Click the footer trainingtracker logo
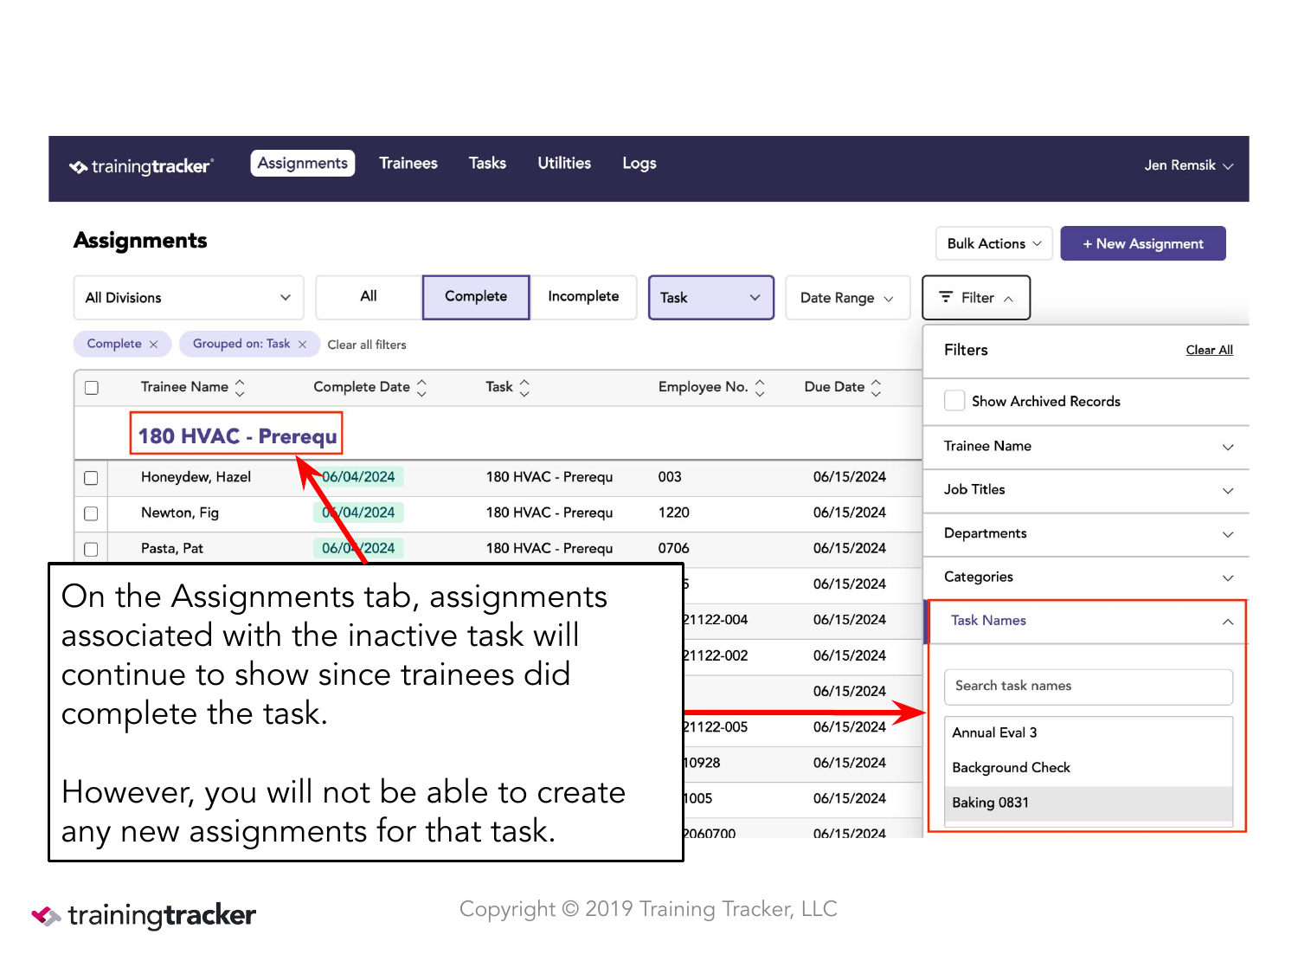Screen dimensions: 1298x974 pyautogui.click(x=144, y=915)
